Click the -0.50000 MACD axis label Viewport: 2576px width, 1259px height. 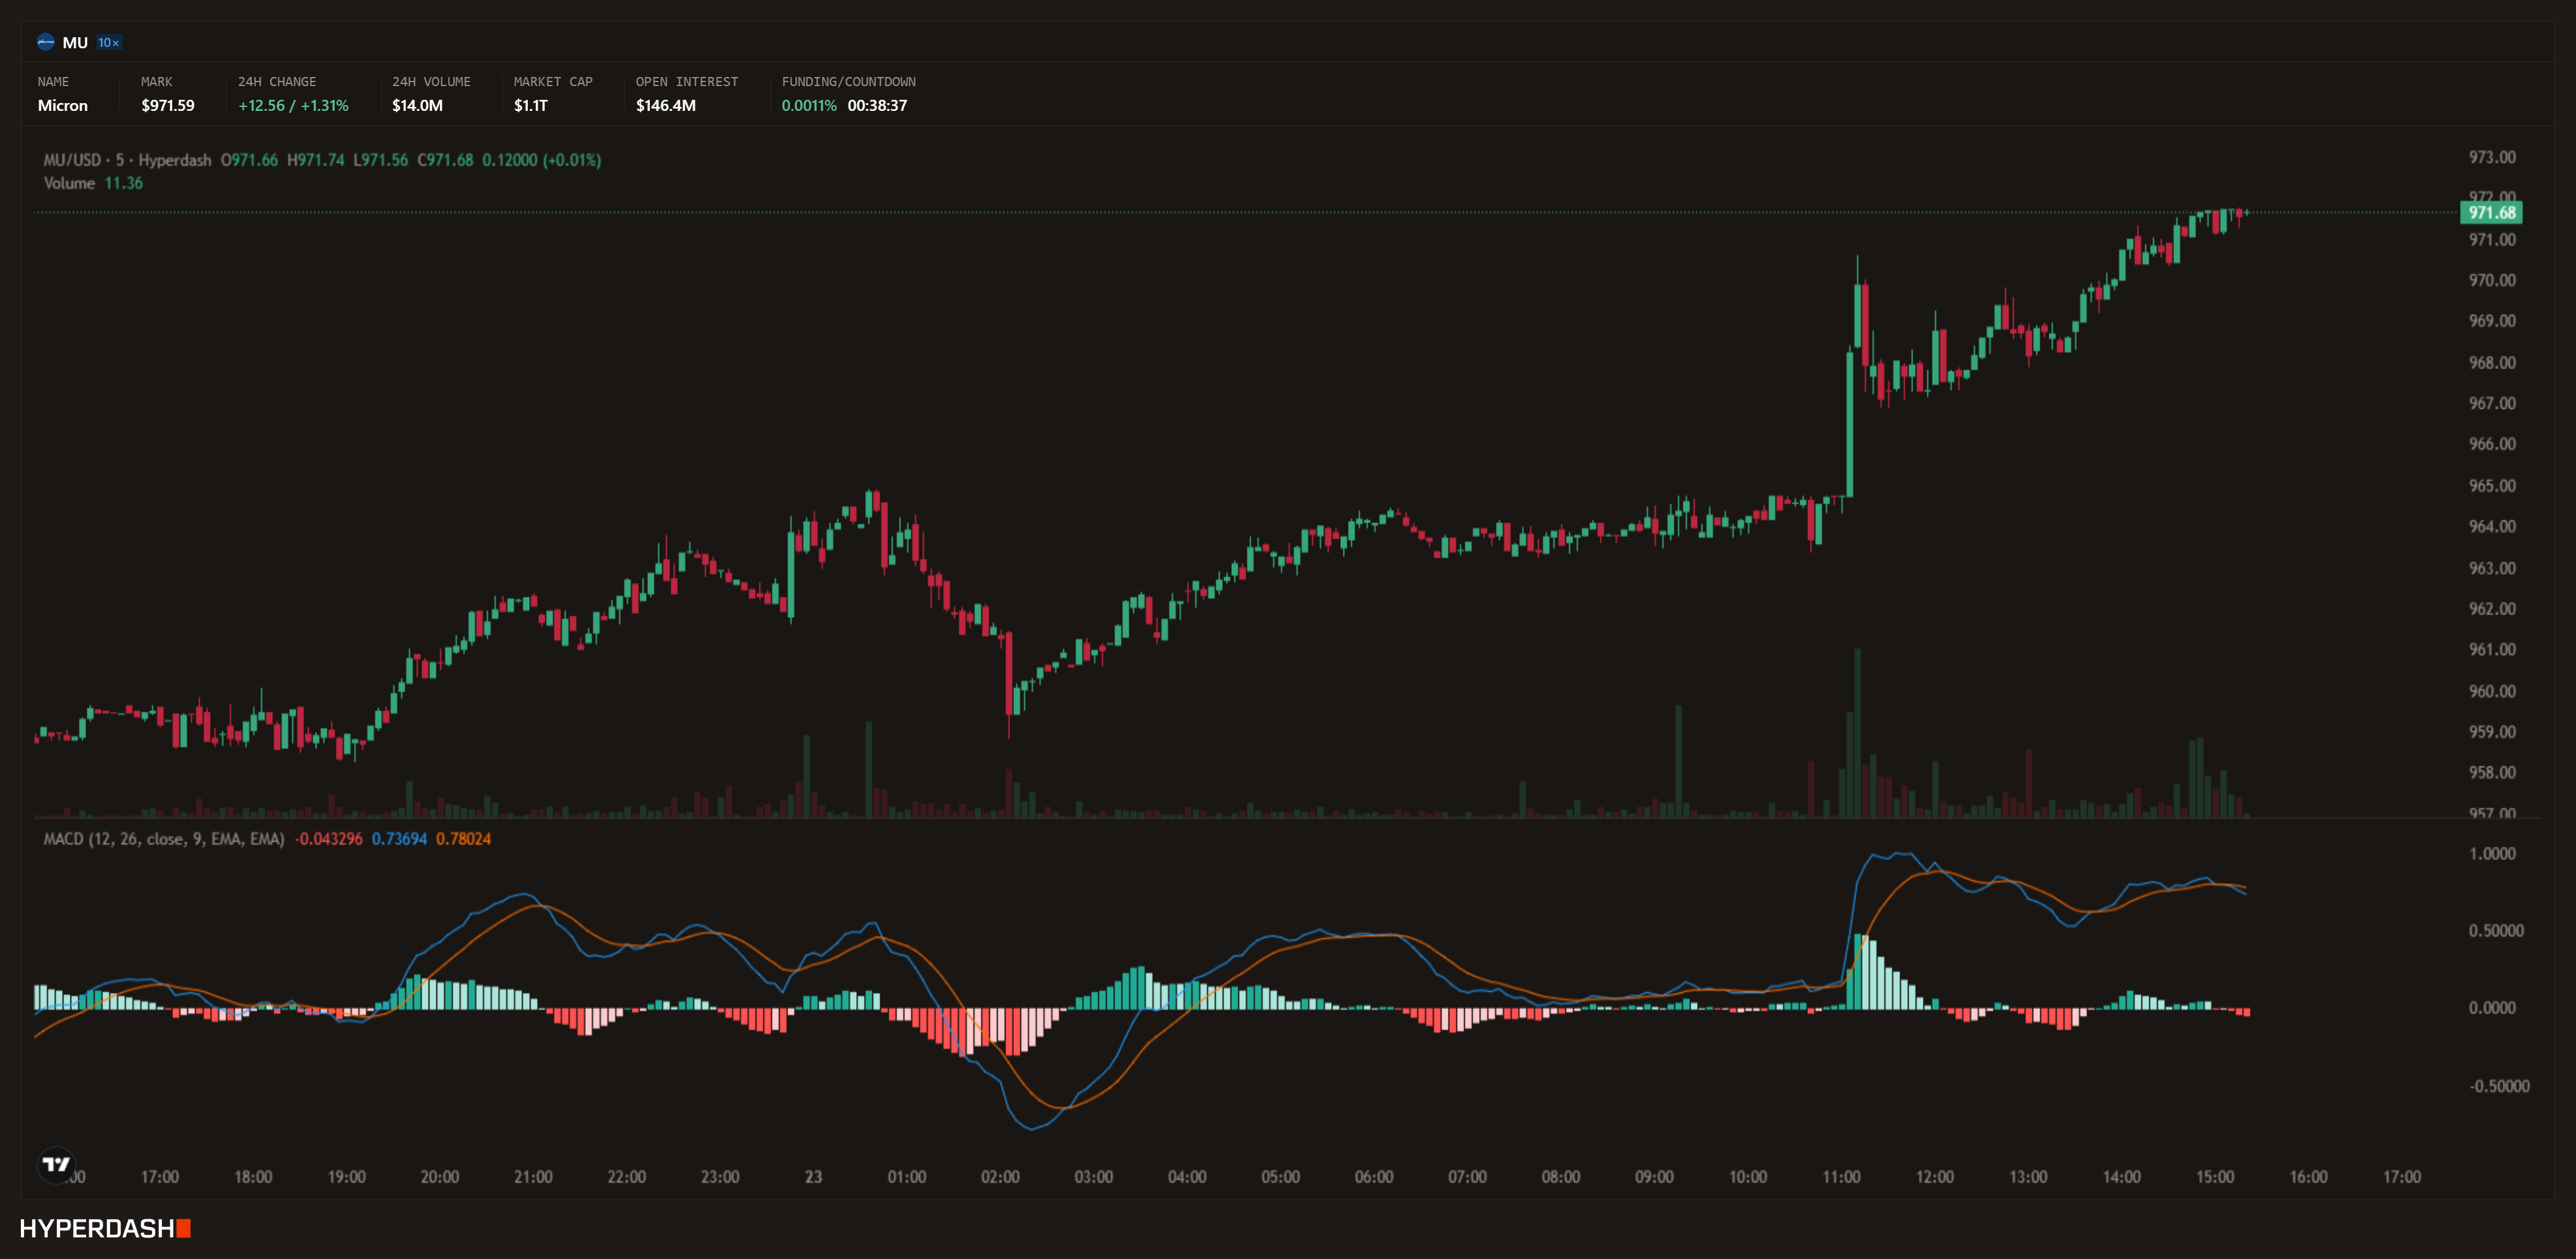click(2499, 1086)
